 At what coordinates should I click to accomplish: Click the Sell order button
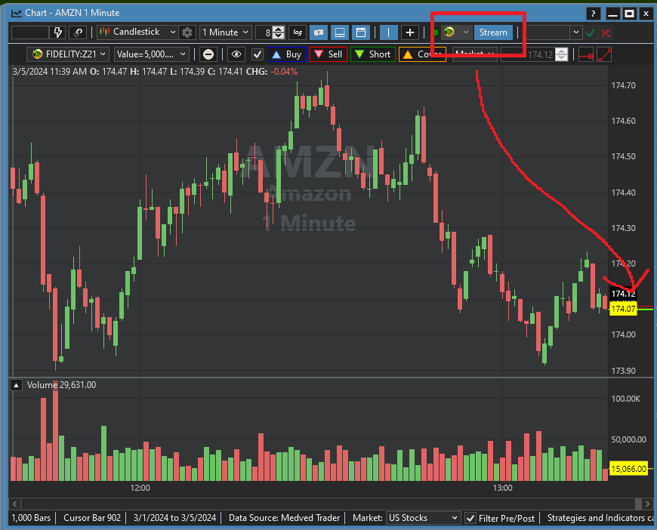click(328, 54)
